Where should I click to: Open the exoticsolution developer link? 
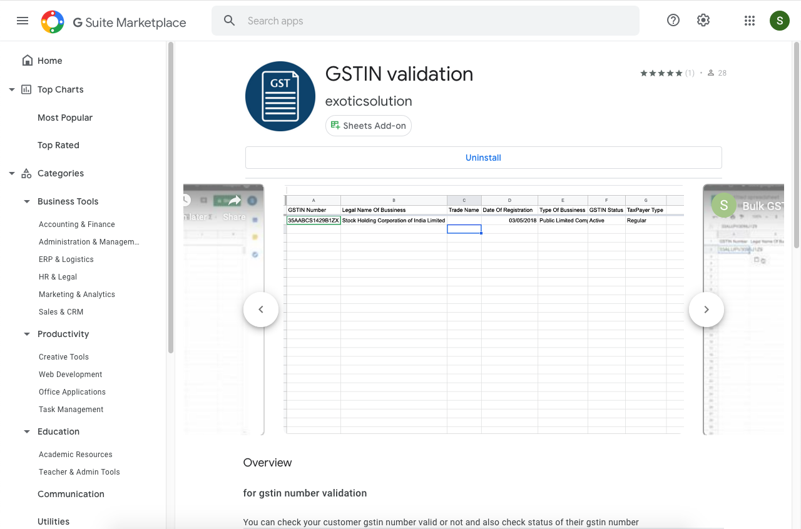369,101
